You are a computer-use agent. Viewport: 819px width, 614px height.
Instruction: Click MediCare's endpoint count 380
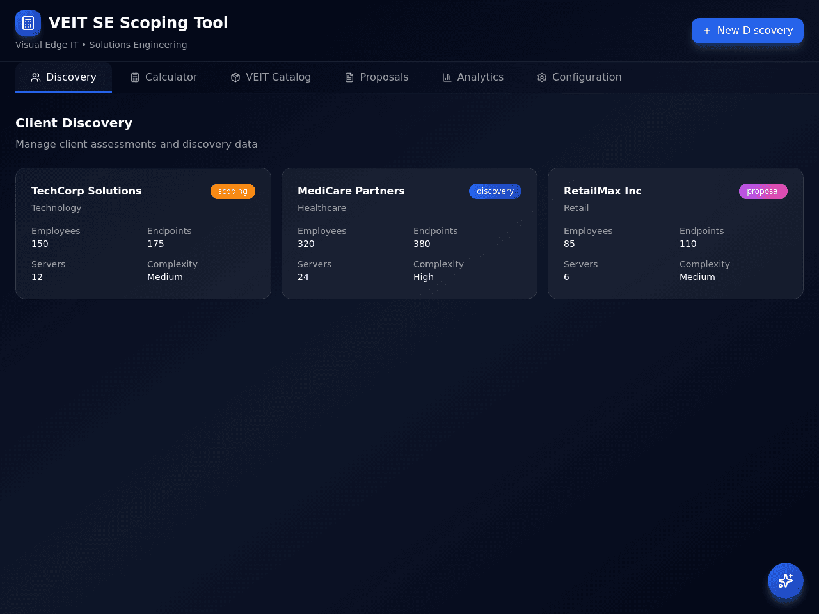(422, 244)
